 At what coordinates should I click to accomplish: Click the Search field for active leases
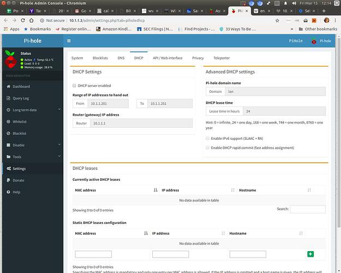coord(307,209)
